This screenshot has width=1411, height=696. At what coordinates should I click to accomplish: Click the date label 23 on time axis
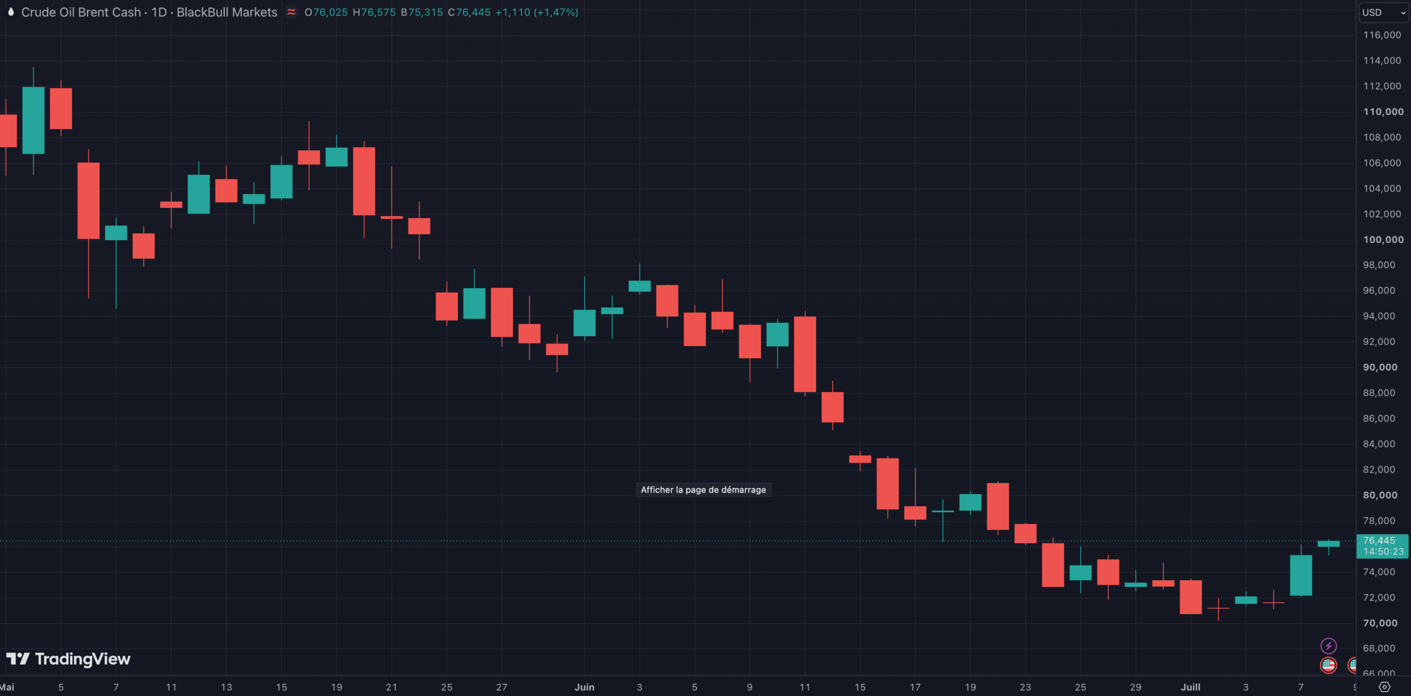1025,687
